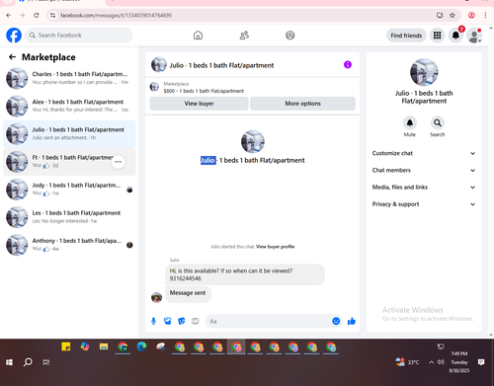Open Windows taskbar search
494x386 pixels.
click(28, 362)
